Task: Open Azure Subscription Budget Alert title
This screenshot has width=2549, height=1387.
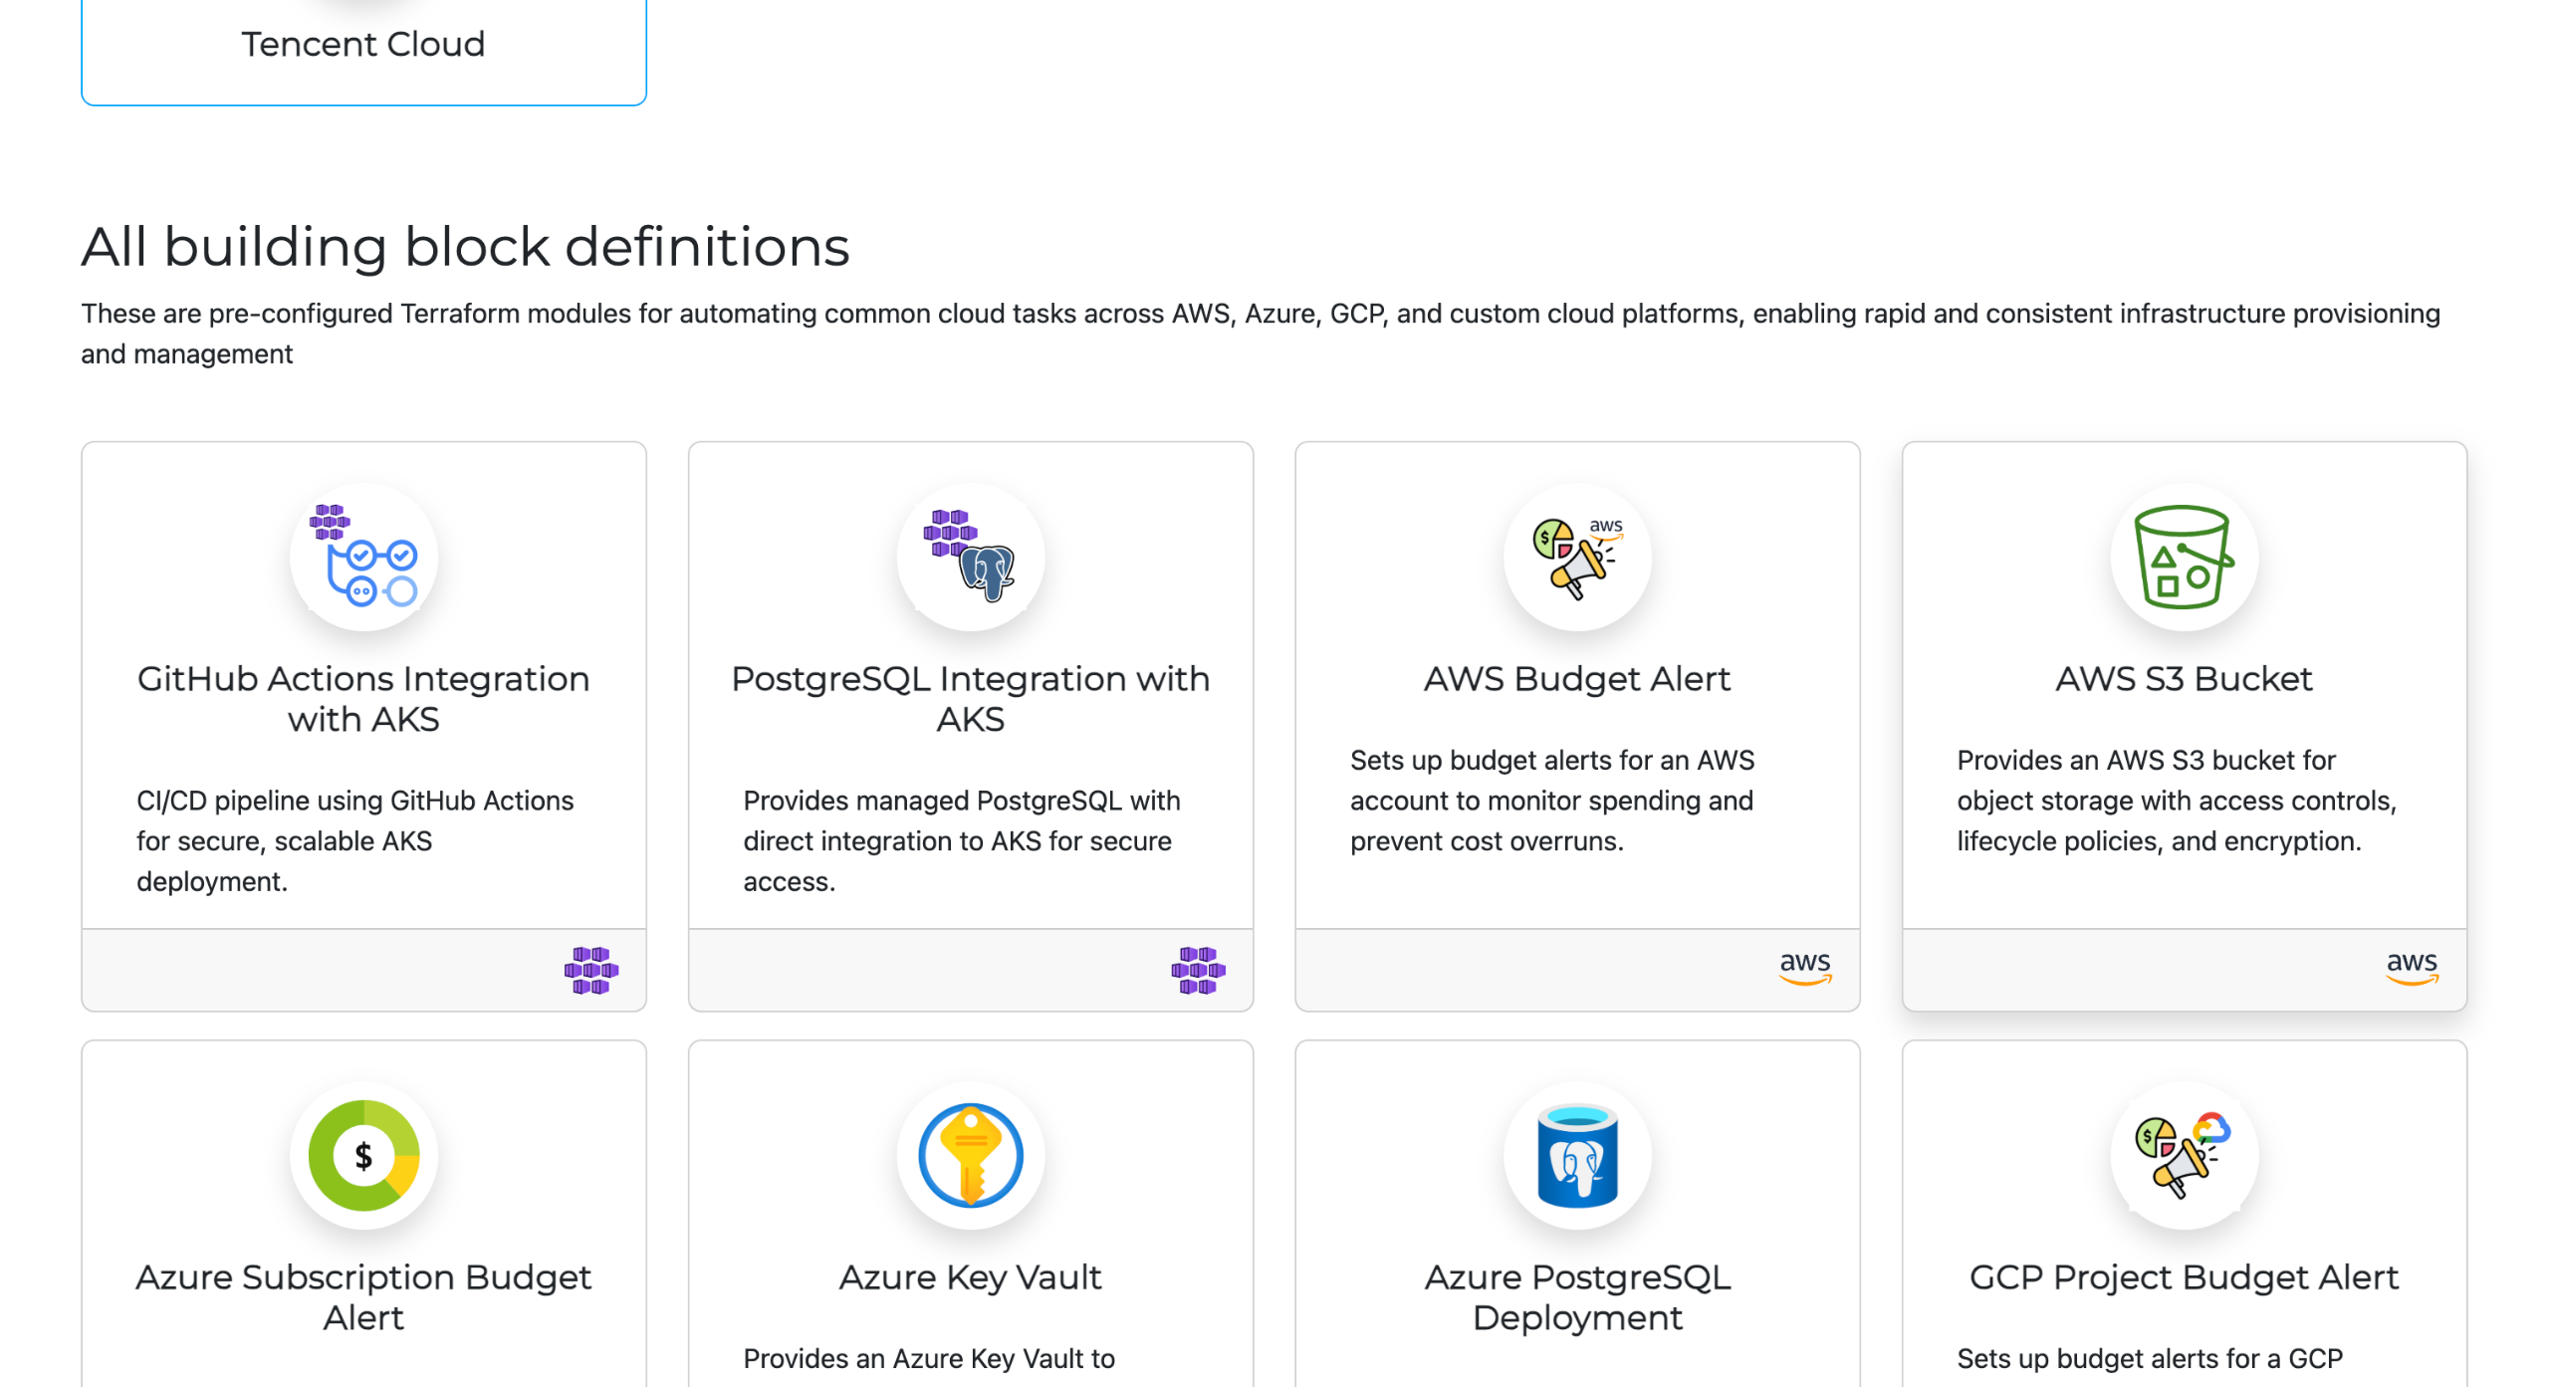Action: point(363,1296)
